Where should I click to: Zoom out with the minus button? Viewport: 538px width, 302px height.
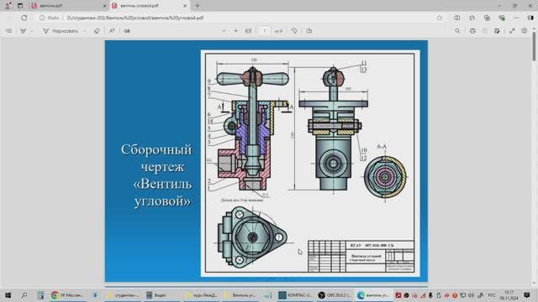coord(224,31)
